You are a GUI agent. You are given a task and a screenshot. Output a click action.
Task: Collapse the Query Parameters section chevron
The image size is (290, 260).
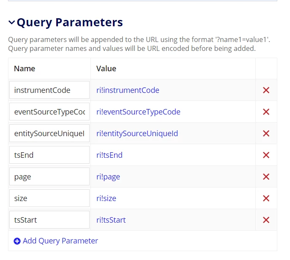tap(12, 22)
